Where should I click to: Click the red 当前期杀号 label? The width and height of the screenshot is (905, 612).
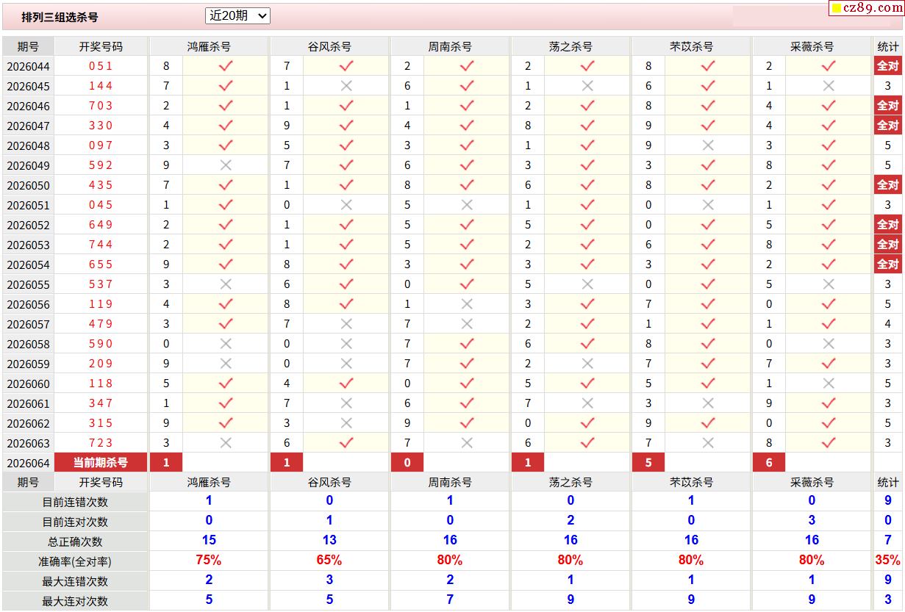[101, 463]
